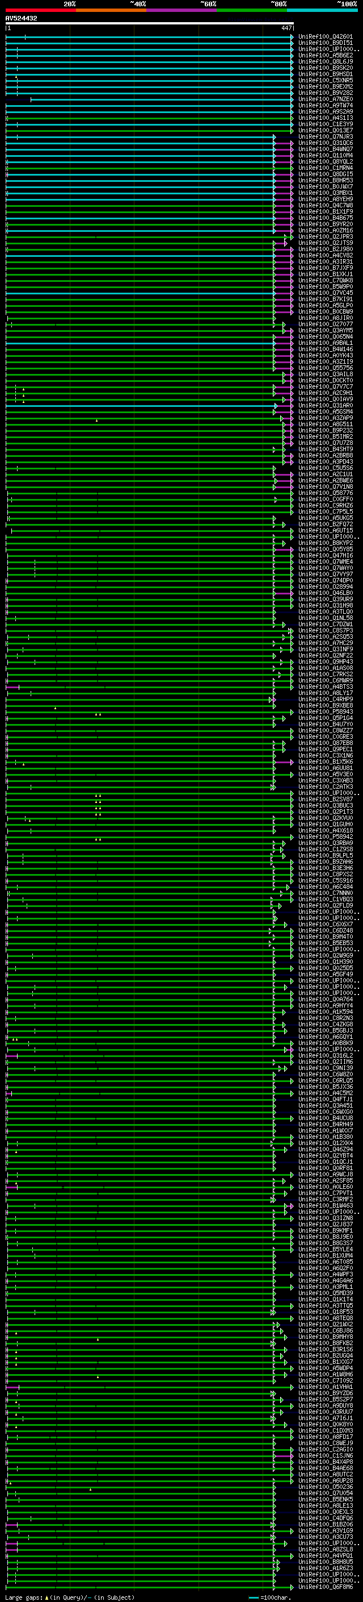Viewport: 363px width, 1602px height.
Task: Select hit label UniRef100_Q2JTS9
Action: 326,243
